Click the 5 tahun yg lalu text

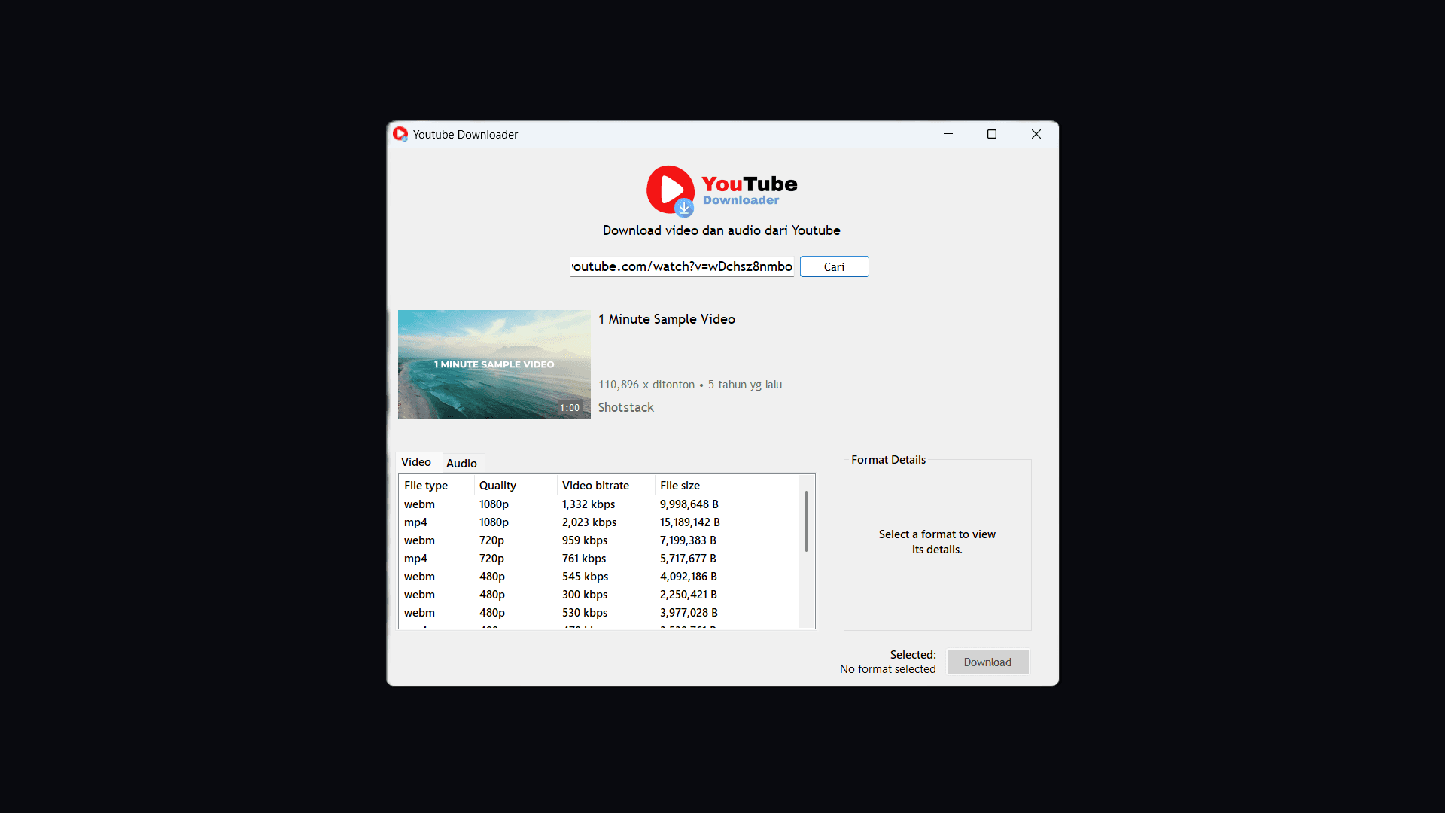click(745, 385)
